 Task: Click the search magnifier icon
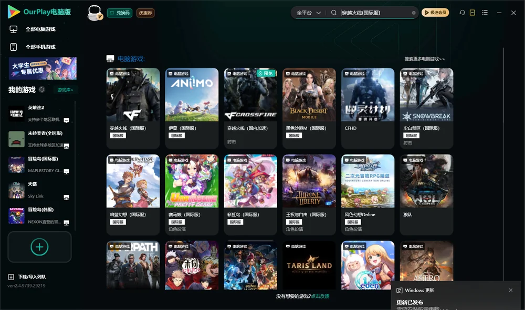333,13
